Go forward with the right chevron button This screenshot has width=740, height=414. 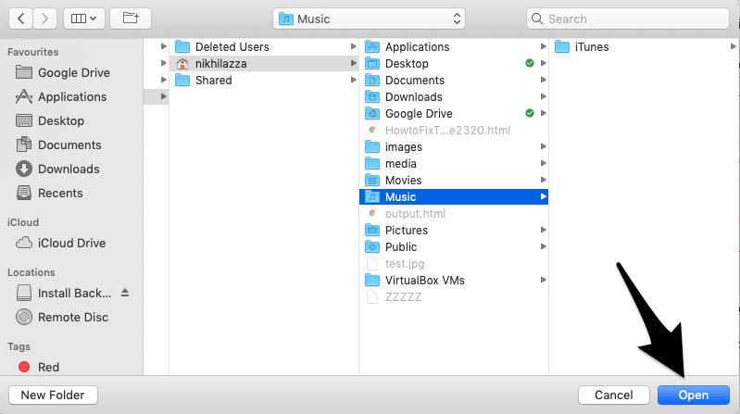point(44,19)
